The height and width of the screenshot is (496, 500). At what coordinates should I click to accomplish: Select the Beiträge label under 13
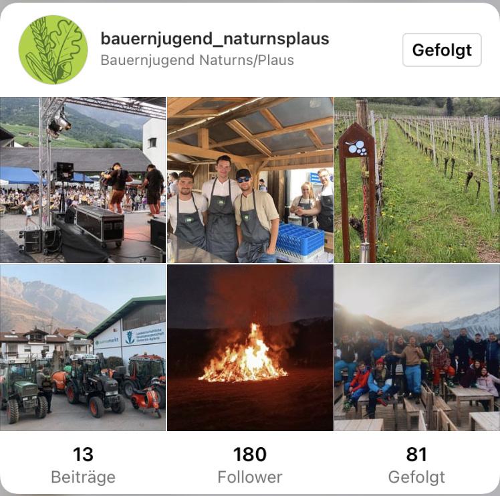(84, 477)
